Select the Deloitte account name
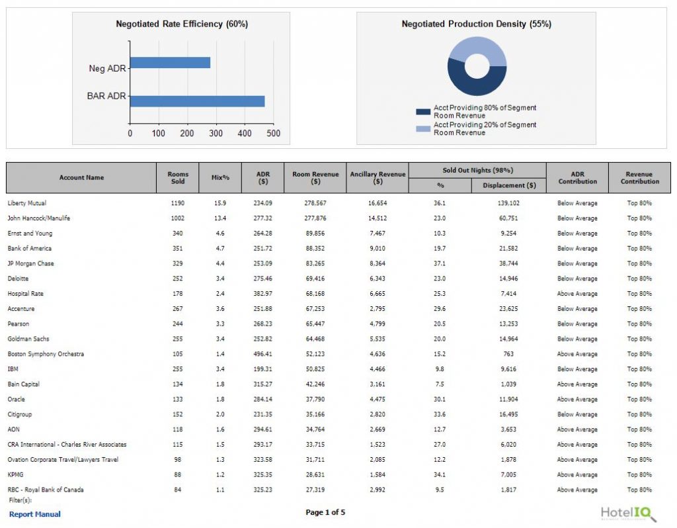The width and height of the screenshot is (677, 528). pos(18,279)
